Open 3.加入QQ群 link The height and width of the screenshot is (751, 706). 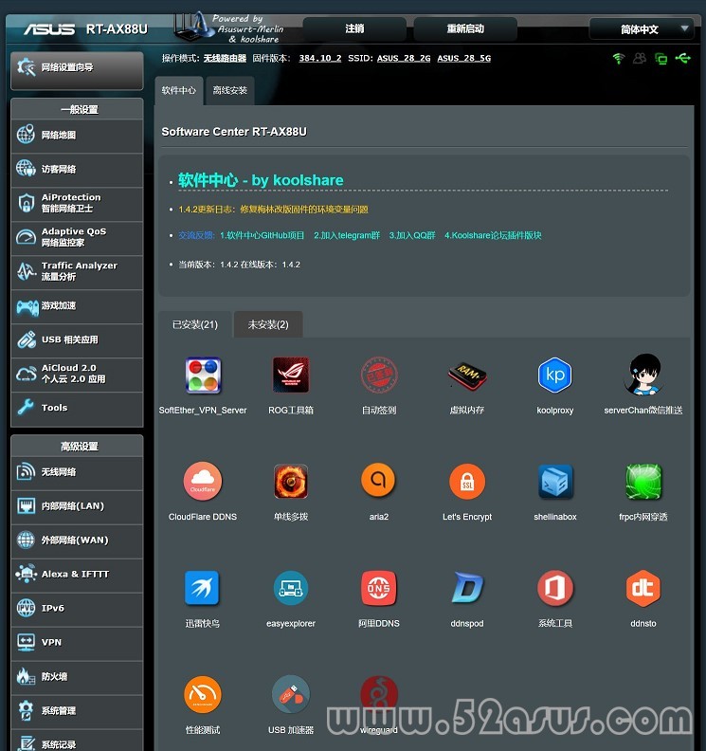[x=412, y=236]
